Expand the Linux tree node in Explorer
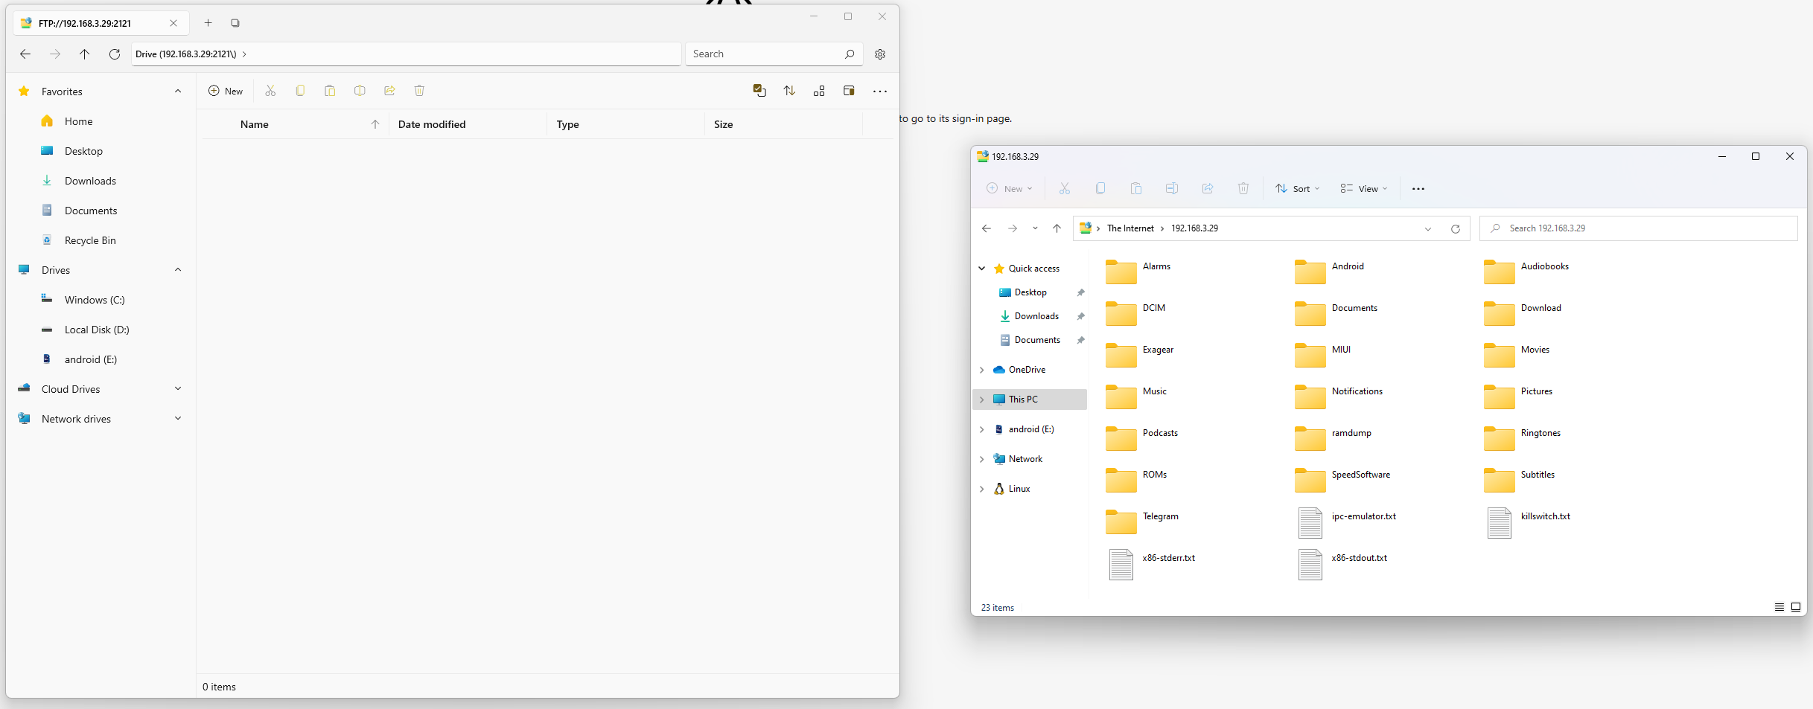Viewport: 1813px width, 709px height. pyautogui.click(x=982, y=489)
